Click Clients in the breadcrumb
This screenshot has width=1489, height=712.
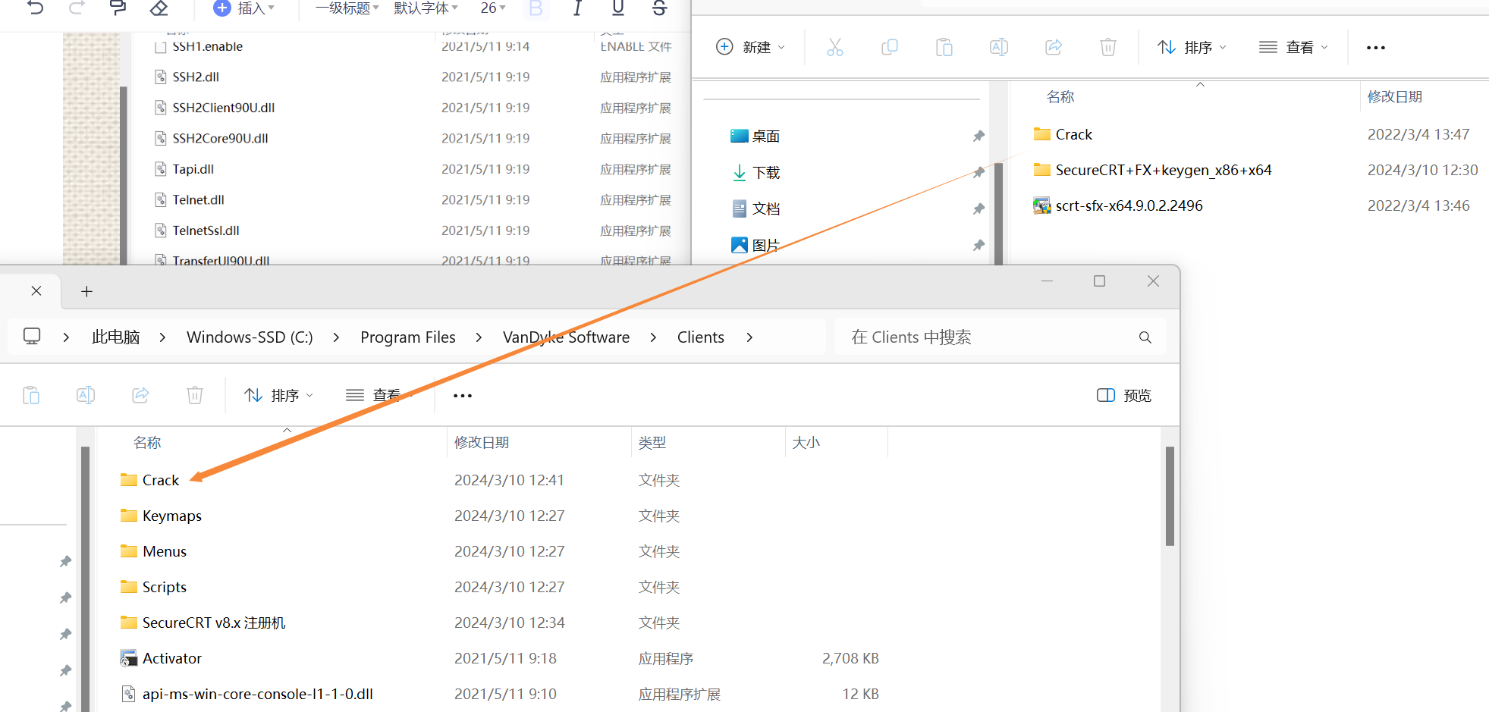click(701, 337)
